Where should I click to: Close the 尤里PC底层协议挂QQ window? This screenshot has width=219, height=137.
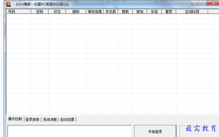pos(213,3)
